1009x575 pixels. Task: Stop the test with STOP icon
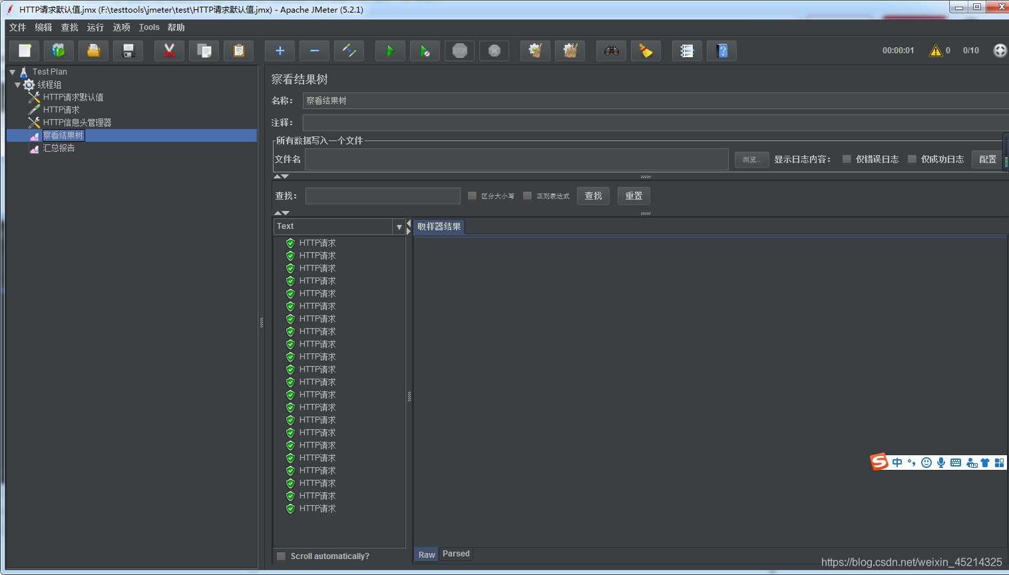pos(460,51)
